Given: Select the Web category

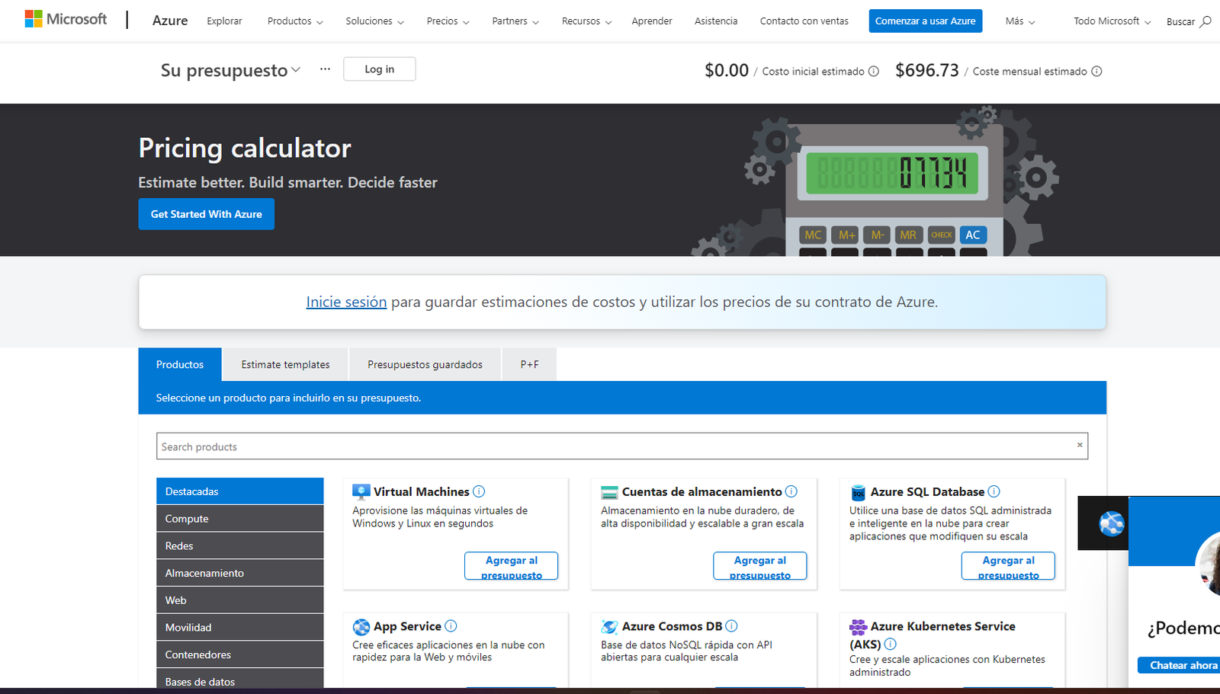Looking at the screenshot, I should pos(239,600).
